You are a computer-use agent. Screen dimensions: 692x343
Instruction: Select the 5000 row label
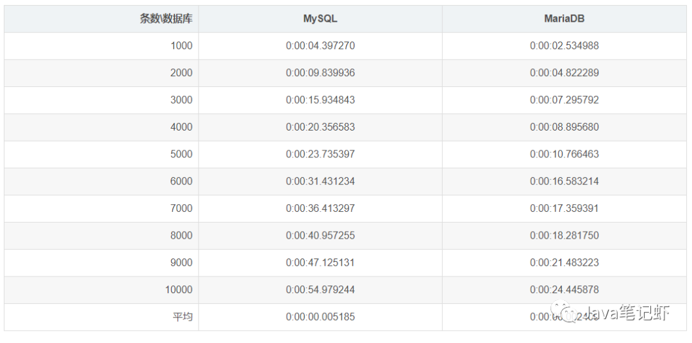click(x=181, y=154)
